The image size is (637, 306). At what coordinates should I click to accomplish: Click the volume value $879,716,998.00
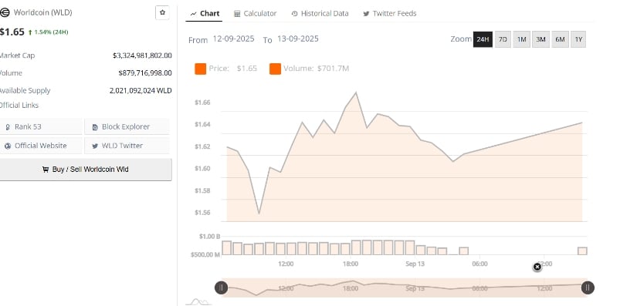145,73
